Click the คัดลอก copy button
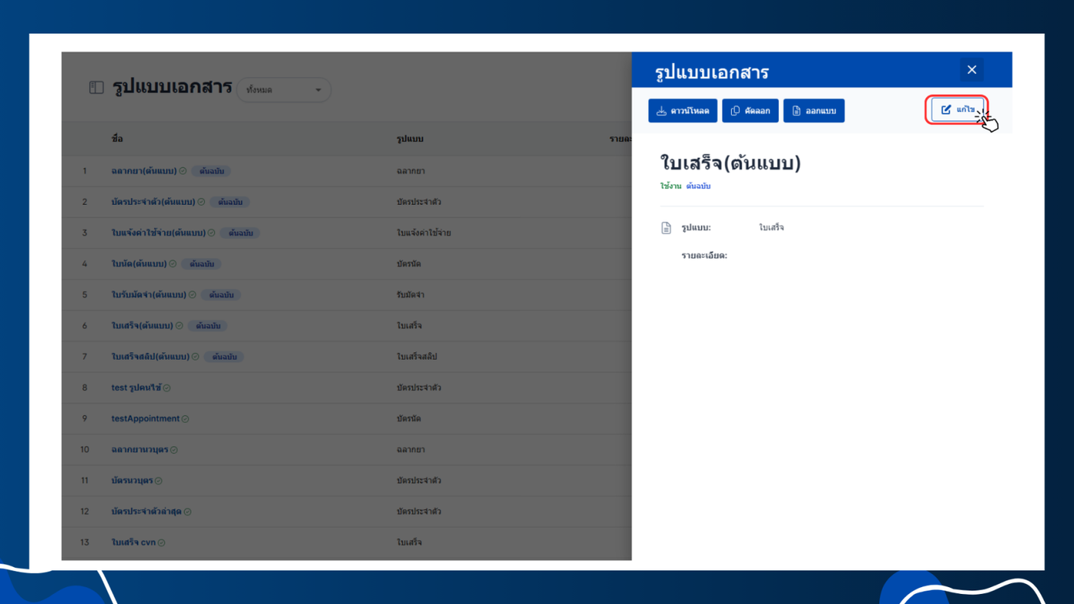 click(x=750, y=111)
